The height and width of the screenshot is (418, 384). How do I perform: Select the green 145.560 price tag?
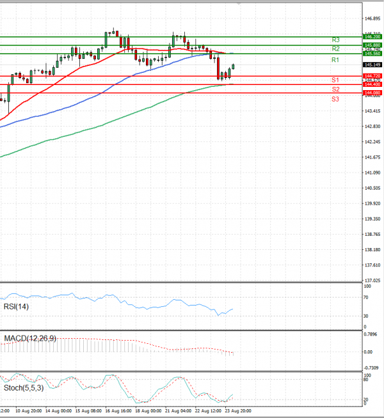click(372, 54)
